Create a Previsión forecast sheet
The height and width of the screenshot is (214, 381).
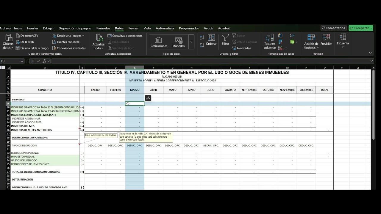pos(326,40)
